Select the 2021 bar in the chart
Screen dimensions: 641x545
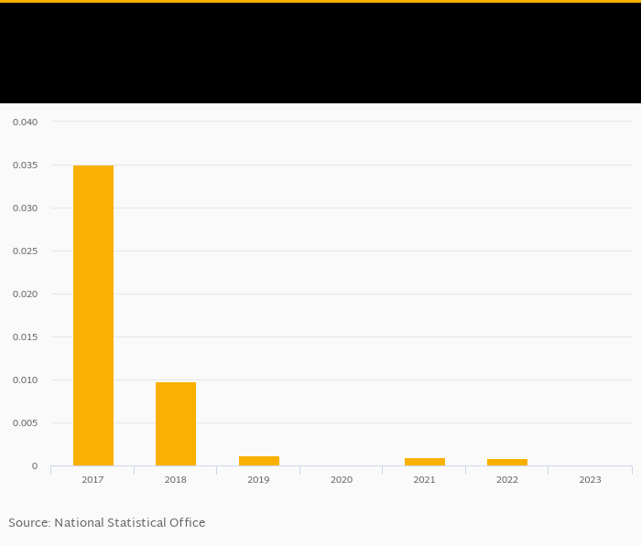pos(424,462)
